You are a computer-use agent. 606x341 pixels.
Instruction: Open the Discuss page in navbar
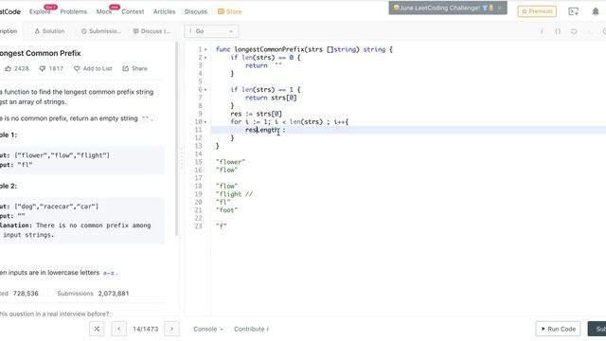coord(196,11)
